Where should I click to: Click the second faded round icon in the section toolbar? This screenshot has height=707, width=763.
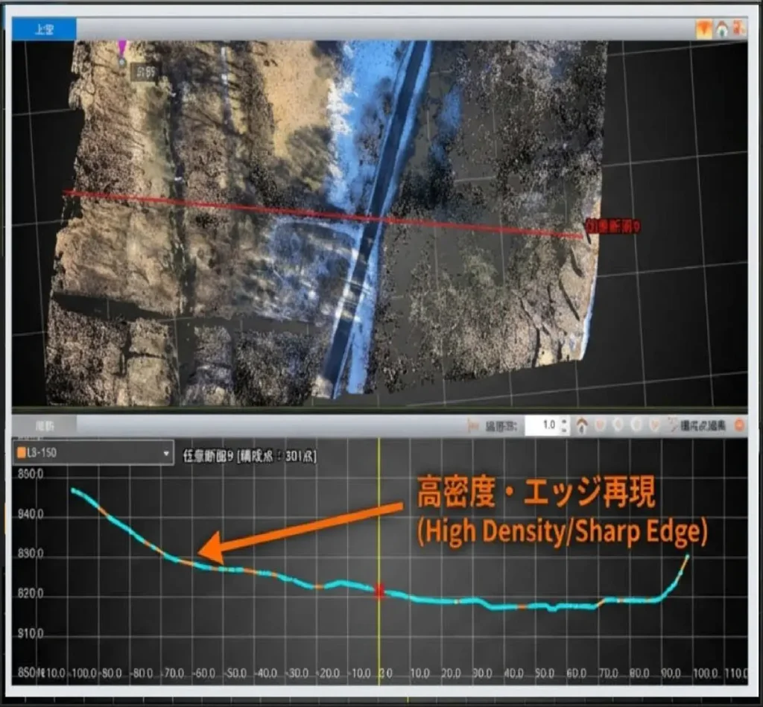tap(618, 425)
